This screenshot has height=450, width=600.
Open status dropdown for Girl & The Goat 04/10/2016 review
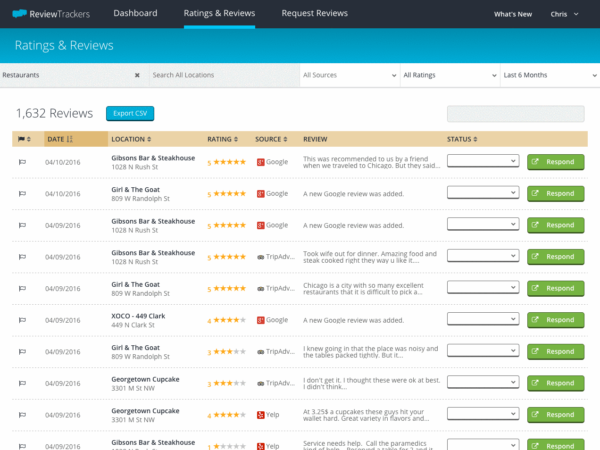click(483, 192)
